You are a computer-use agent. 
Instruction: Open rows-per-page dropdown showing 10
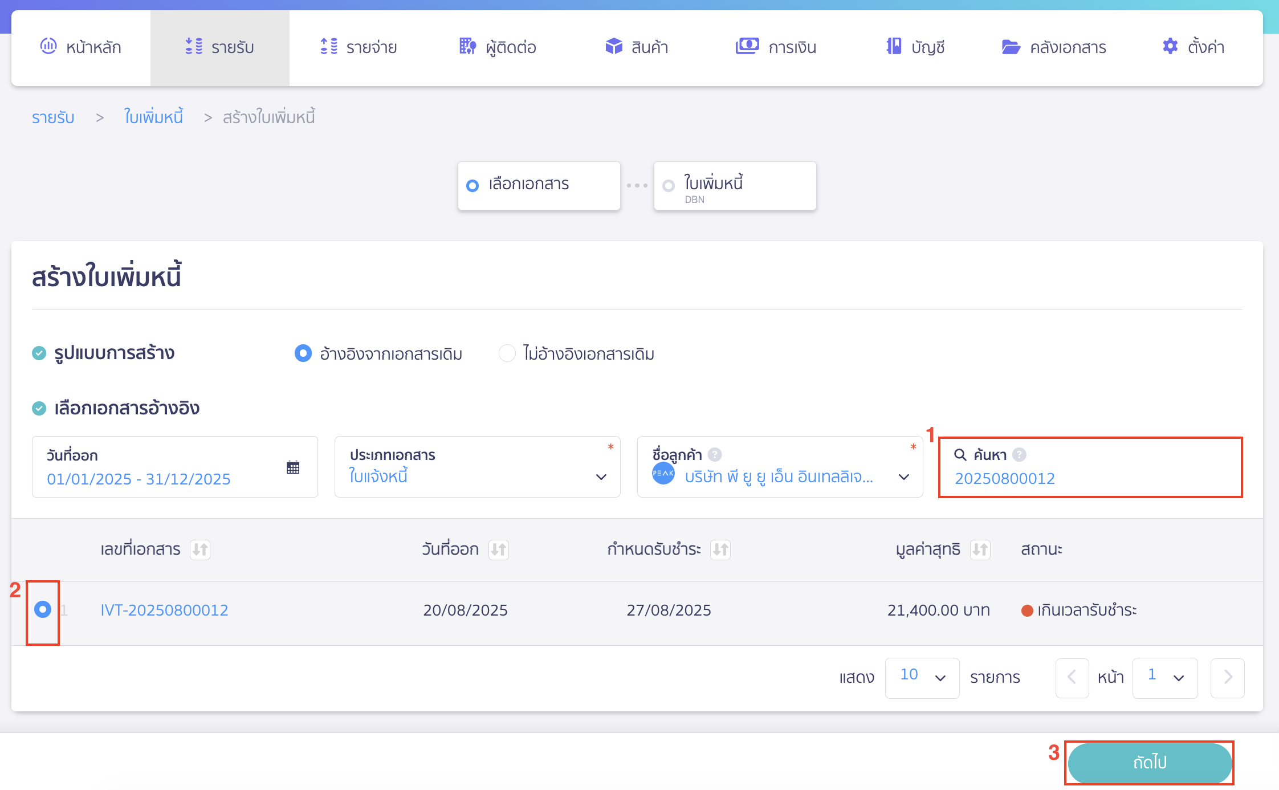coord(922,677)
